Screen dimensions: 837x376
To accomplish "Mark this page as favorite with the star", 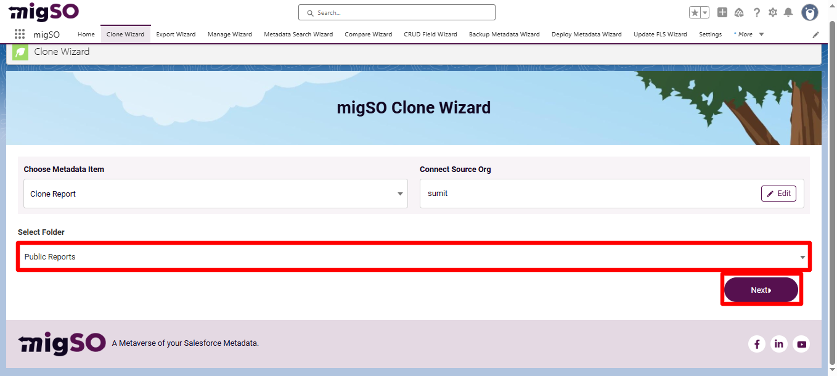I will pos(695,12).
